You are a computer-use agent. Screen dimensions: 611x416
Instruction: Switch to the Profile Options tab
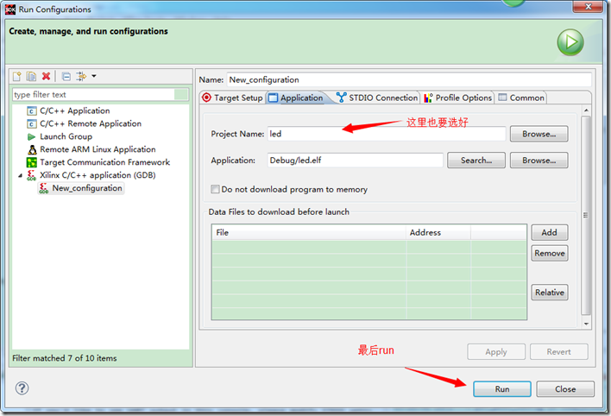457,98
